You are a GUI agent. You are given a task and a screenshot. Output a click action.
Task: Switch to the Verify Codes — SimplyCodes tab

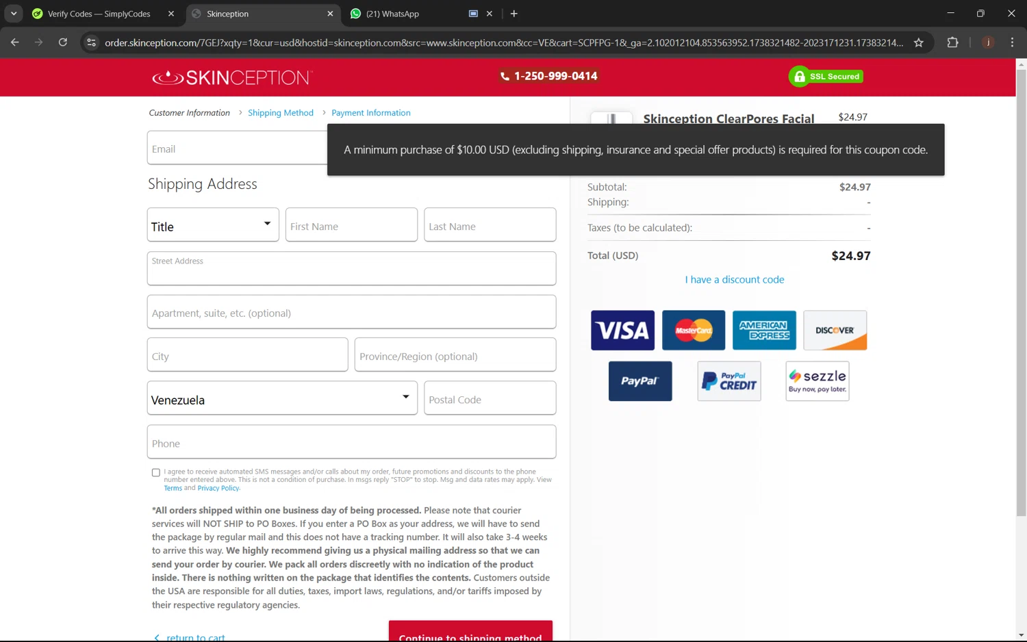pos(99,14)
